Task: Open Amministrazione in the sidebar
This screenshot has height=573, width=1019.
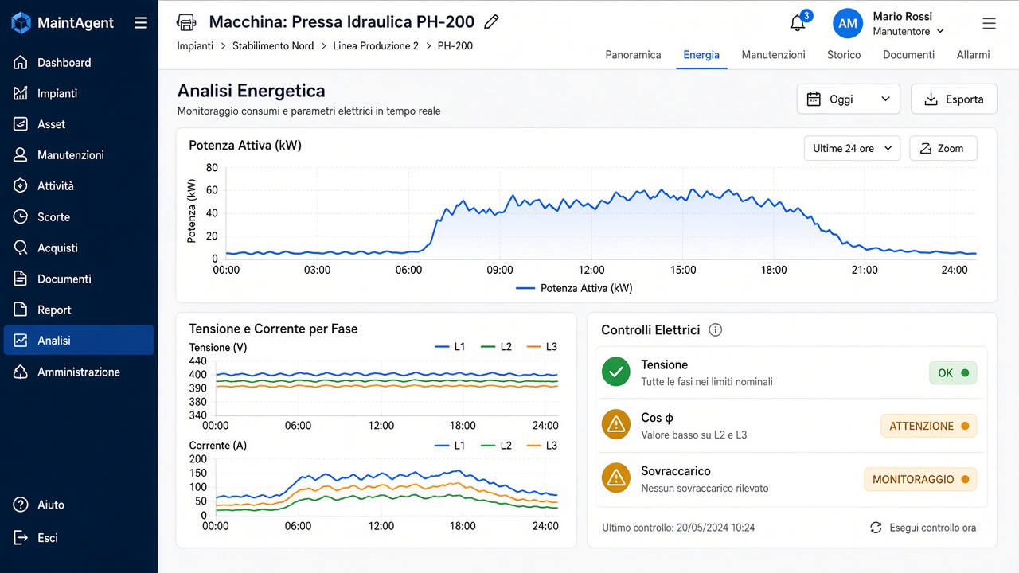Action: pos(78,372)
